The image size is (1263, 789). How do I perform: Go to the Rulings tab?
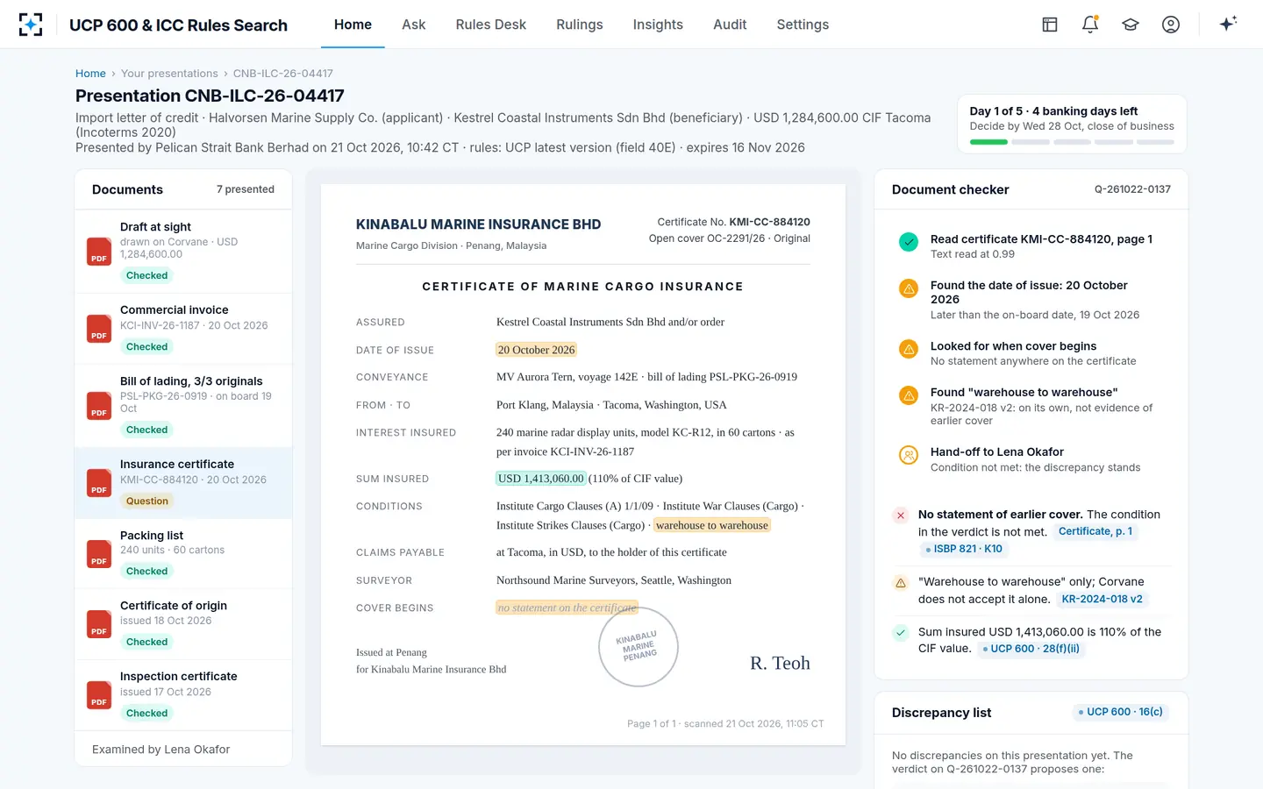580,25
